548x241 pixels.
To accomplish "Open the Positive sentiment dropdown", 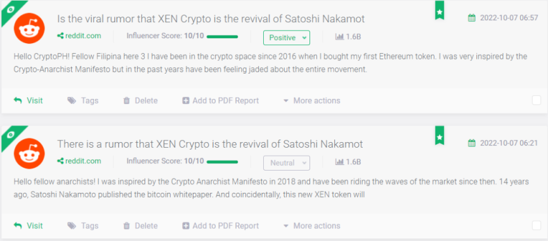I will [287, 37].
